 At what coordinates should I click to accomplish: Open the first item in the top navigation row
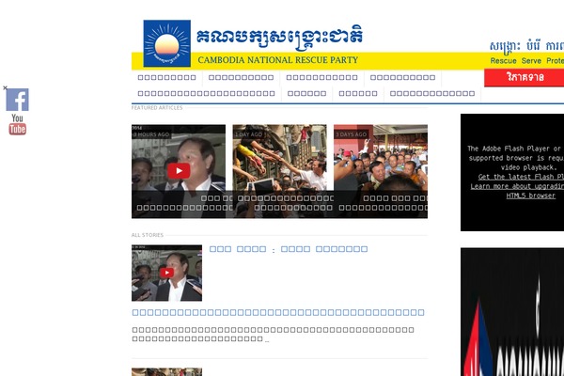point(166,77)
